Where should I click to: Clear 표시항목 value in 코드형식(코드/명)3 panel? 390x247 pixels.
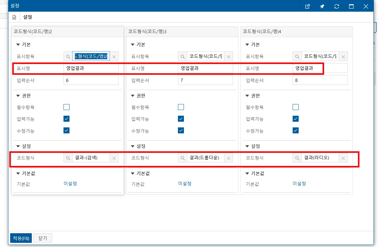229,56
